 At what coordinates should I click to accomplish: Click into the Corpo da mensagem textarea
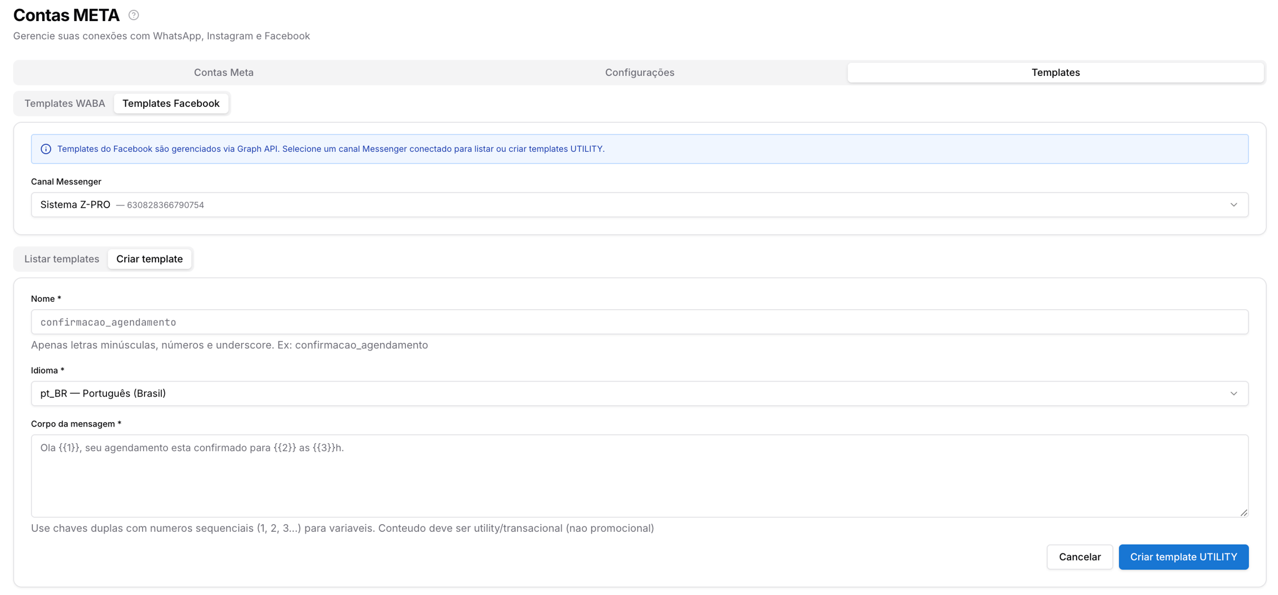point(640,476)
